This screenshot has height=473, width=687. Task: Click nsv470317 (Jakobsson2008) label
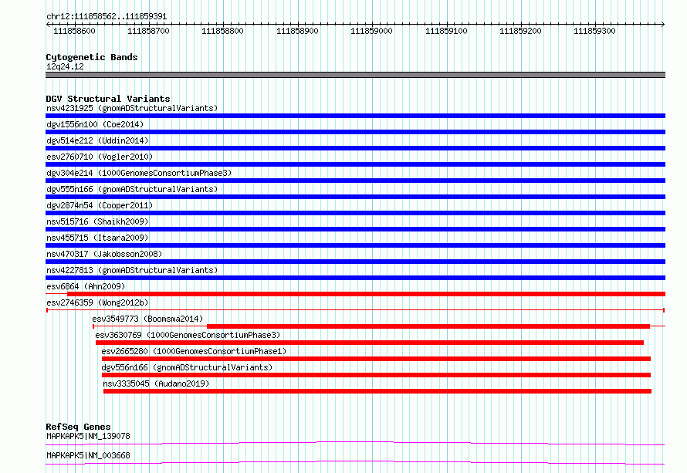(104, 254)
